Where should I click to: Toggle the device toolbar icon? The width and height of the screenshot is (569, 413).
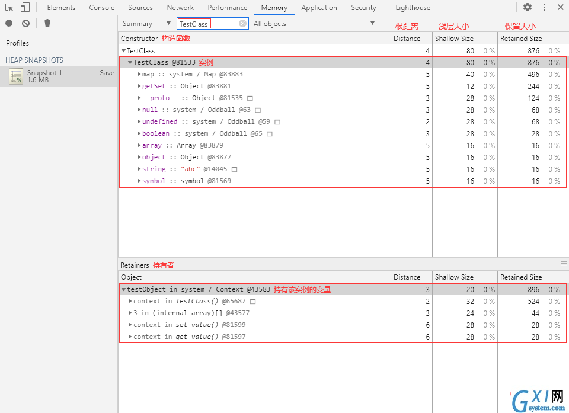pos(25,7)
